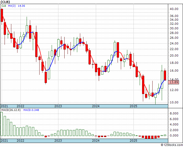This screenshot has height=147, width=183.
Task: Click 2023 on the price chart timeline
Action: tap(58, 106)
